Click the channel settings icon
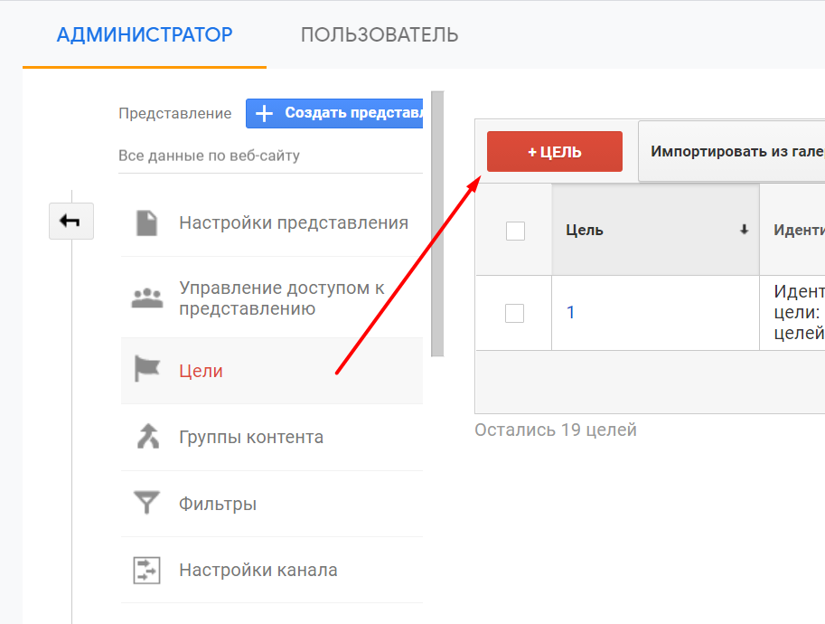The width and height of the screenshot is (825, 624). click(146, 571)
